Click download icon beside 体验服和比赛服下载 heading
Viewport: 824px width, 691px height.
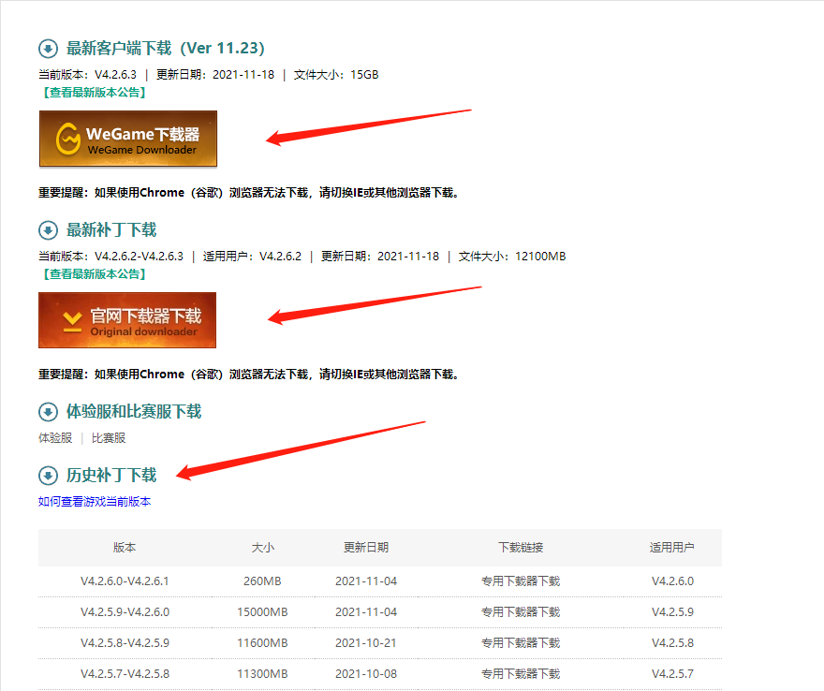[x=48, y=412]
